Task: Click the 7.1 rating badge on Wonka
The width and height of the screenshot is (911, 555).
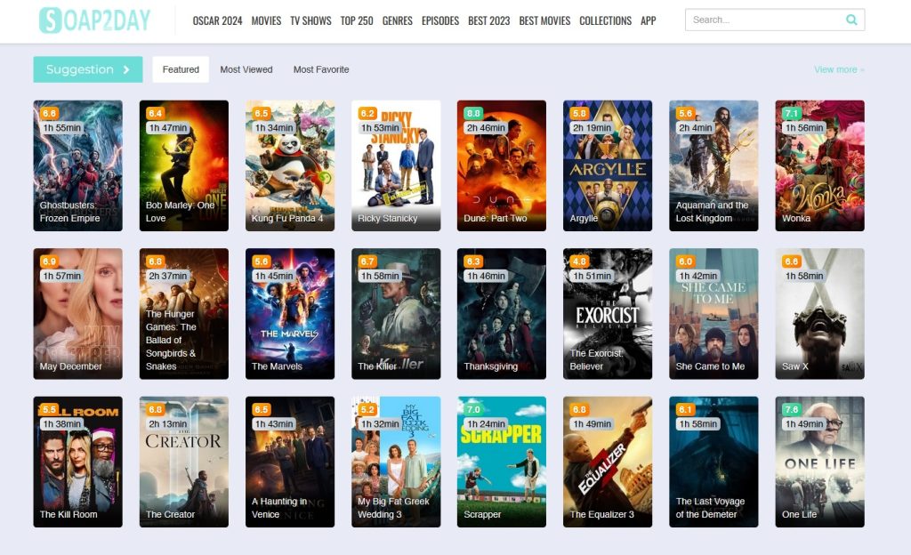Action: (791, 113)
